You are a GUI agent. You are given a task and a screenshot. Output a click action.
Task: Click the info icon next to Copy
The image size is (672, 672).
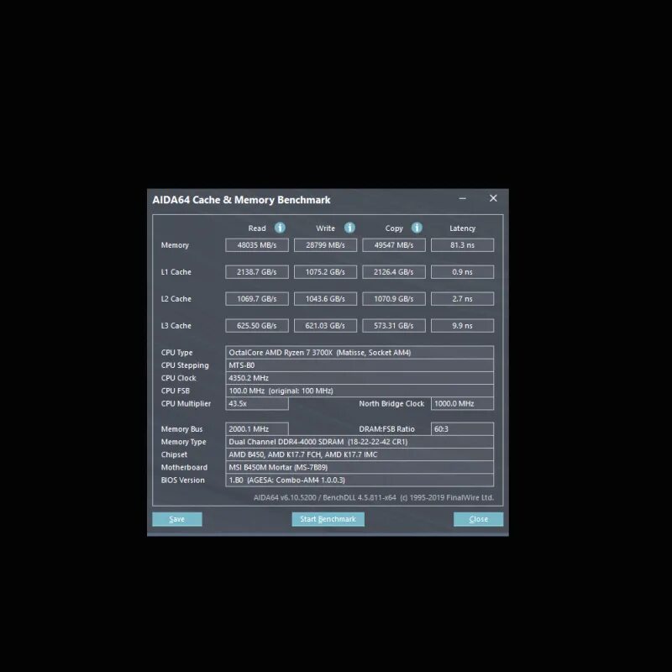(417, 228)
